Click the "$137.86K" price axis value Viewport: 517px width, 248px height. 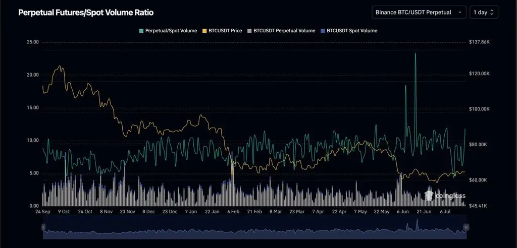click(x=479, y=42)
